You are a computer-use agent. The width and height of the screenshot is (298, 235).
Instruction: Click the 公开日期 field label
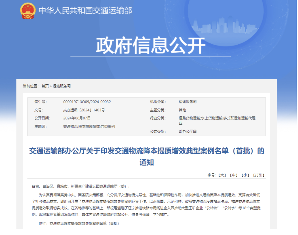(42, 118)
